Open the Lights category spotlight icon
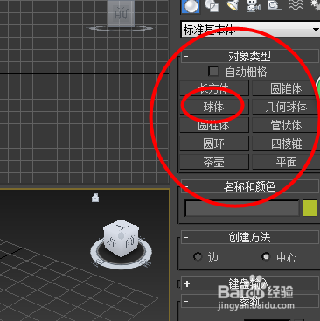The image size is (320, 321). tap(233, 5)
